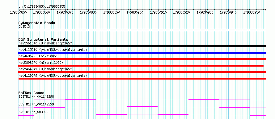
Task: Select ruler position 179830890
Action: 112,12
